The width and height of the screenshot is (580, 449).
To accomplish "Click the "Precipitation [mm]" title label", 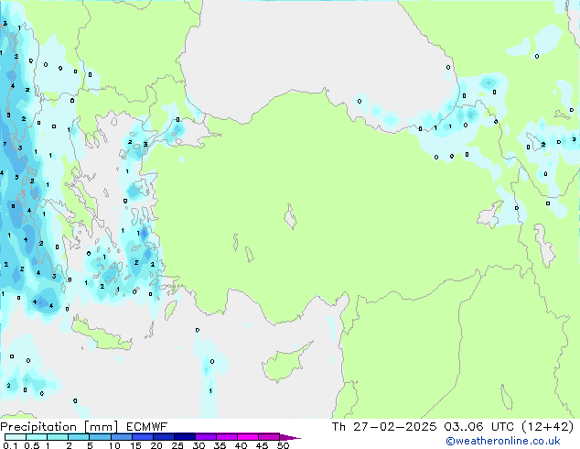I will click(57, 426).
